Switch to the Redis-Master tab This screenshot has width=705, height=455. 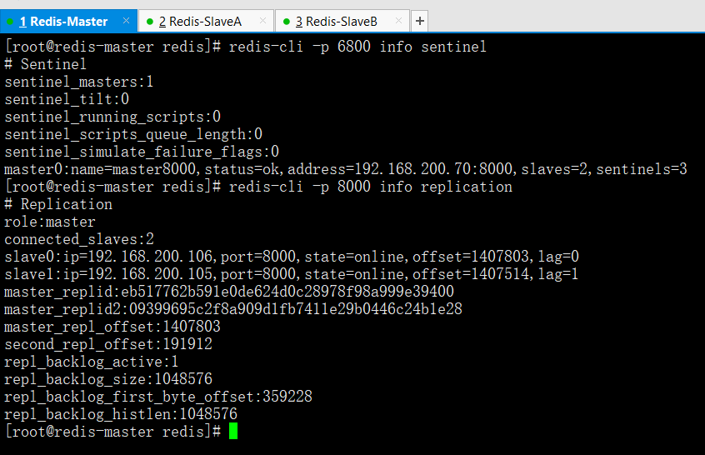pyautogui.click(x=68, y=21)
